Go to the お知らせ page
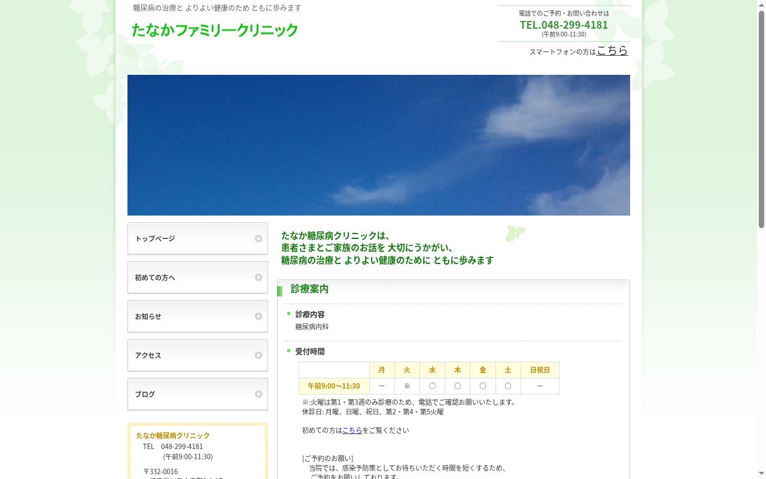Viewport: 766px width, 479px height. pos(197,316)
